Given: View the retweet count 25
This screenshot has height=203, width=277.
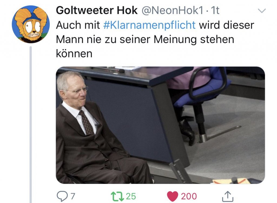Looking at the screenshot, I should click(131, 196).
